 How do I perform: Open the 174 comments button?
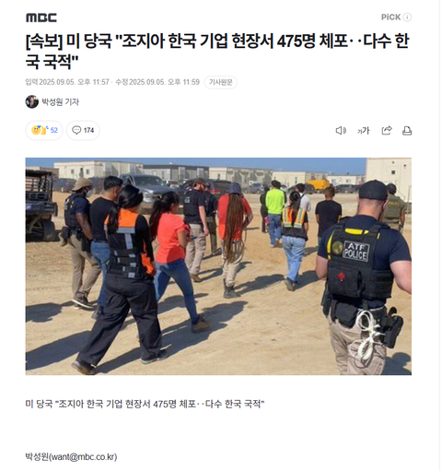(x=83, y=130)
